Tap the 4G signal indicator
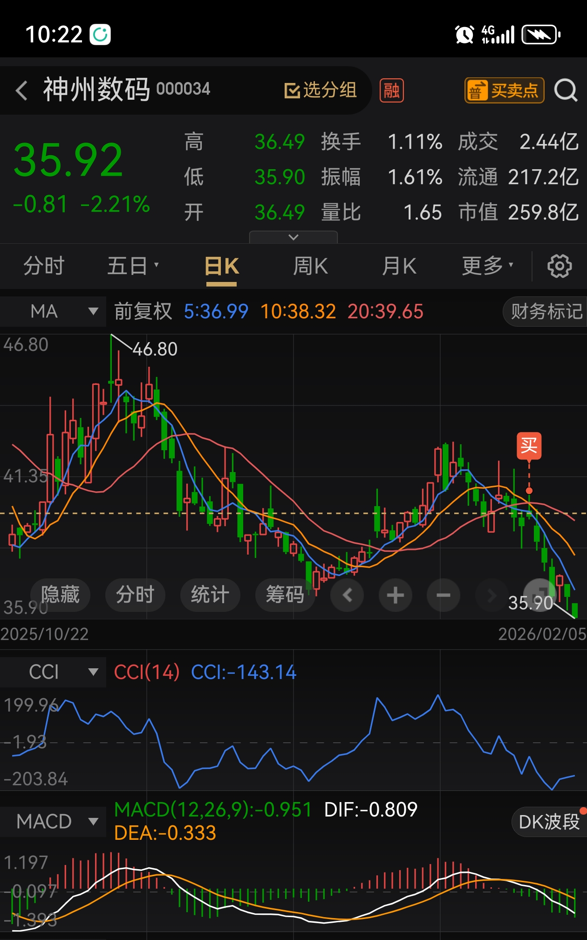The width and height of the screenshot is (587, 940). (498, 34)
